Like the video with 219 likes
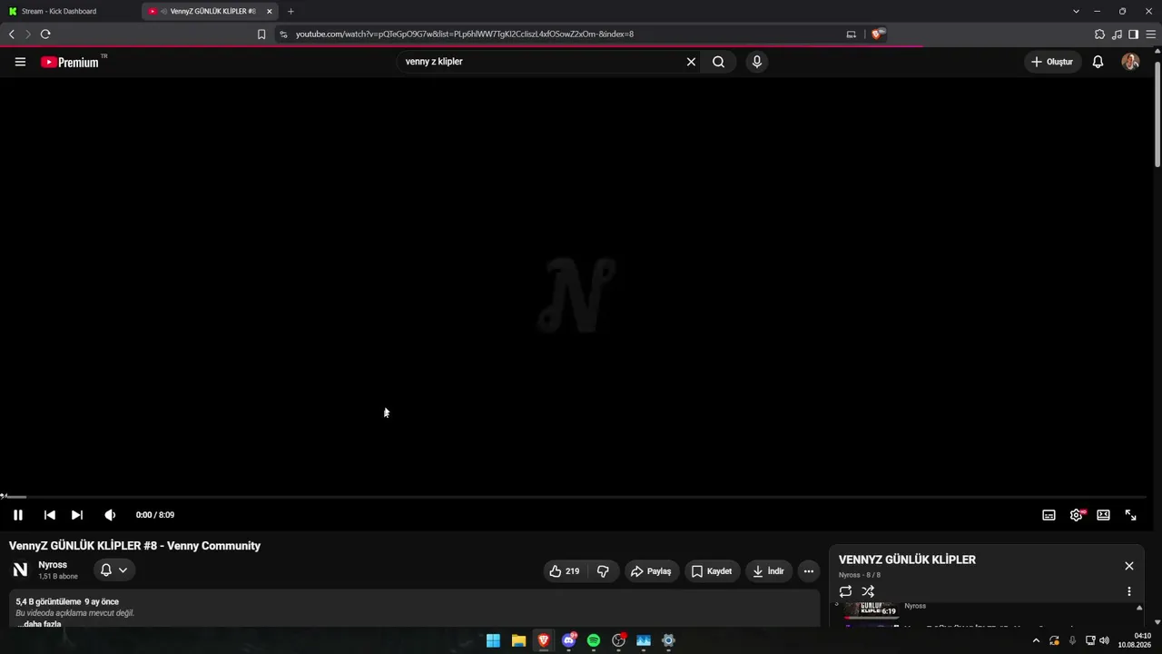Image resolution: width=1162 pixels, height=654 pixels. pos(564,571)
